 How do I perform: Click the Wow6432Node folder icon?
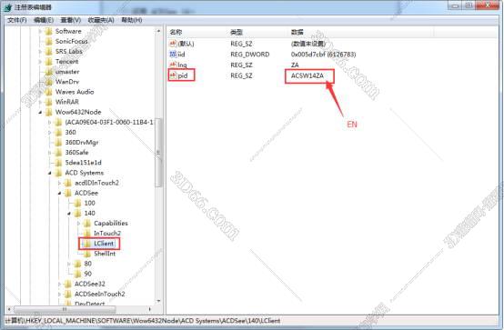coord(48,112)
